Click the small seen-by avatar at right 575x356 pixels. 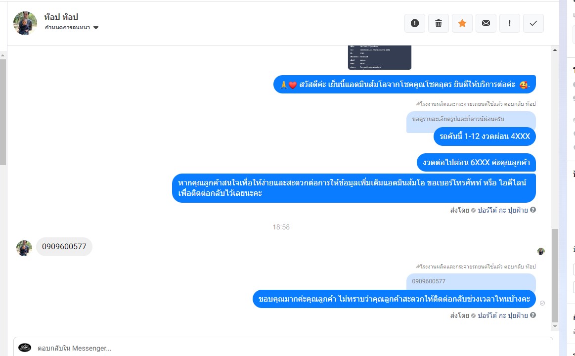coord(541,251)
